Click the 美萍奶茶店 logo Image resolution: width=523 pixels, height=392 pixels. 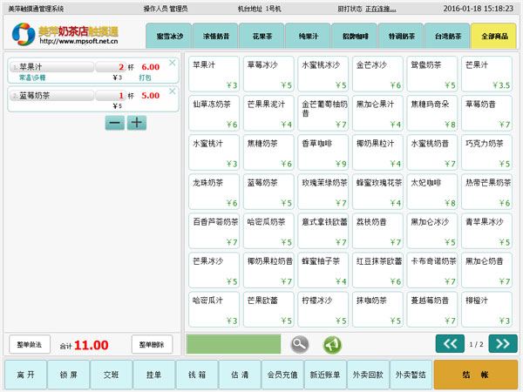pos(66,35)
